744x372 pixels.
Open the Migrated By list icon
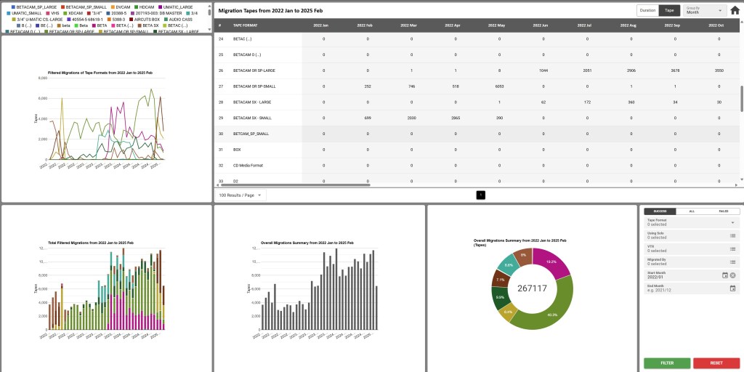pos(732,262)
